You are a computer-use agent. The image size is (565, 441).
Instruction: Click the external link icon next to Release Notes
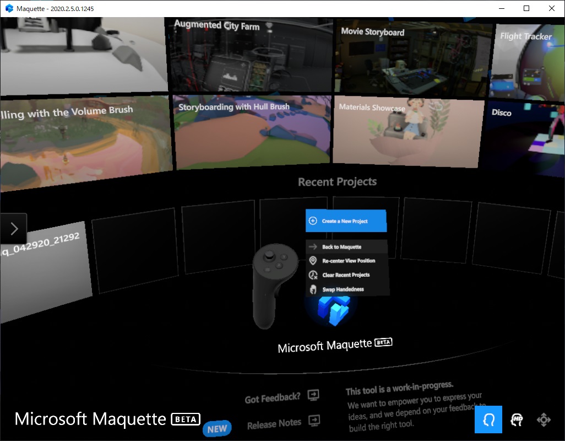(314, 421)
